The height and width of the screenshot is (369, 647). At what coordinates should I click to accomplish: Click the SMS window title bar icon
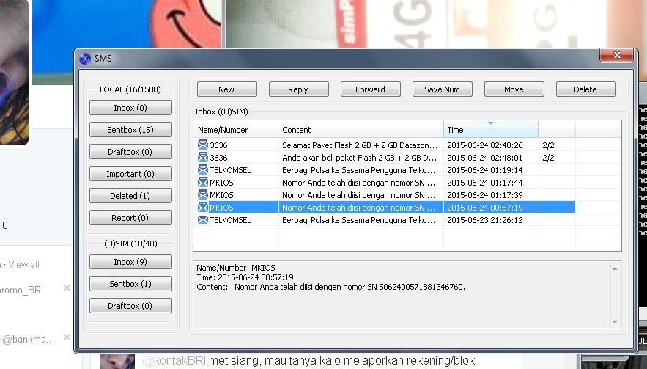85,59
